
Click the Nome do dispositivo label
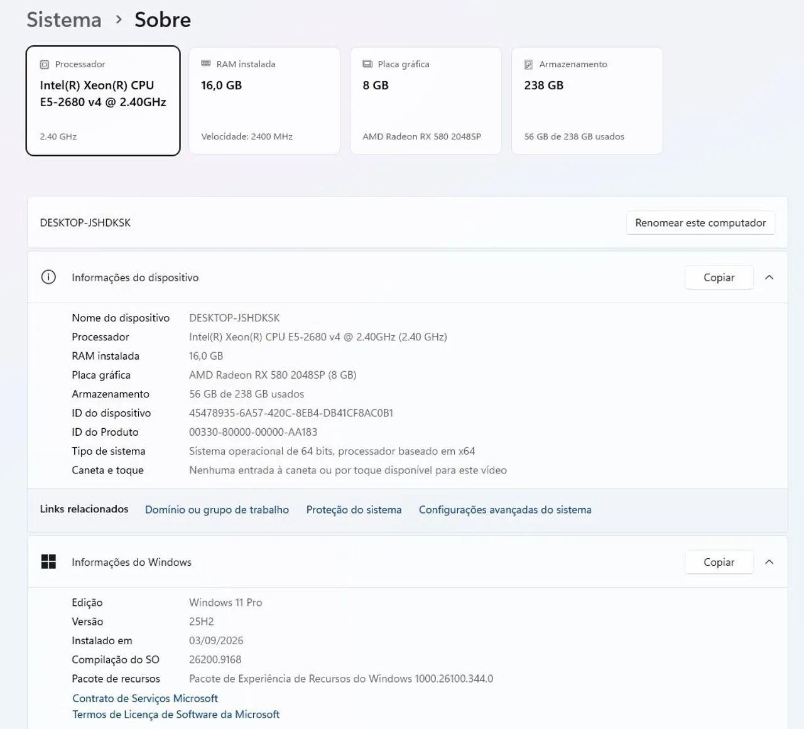click(x=121, y=318)
